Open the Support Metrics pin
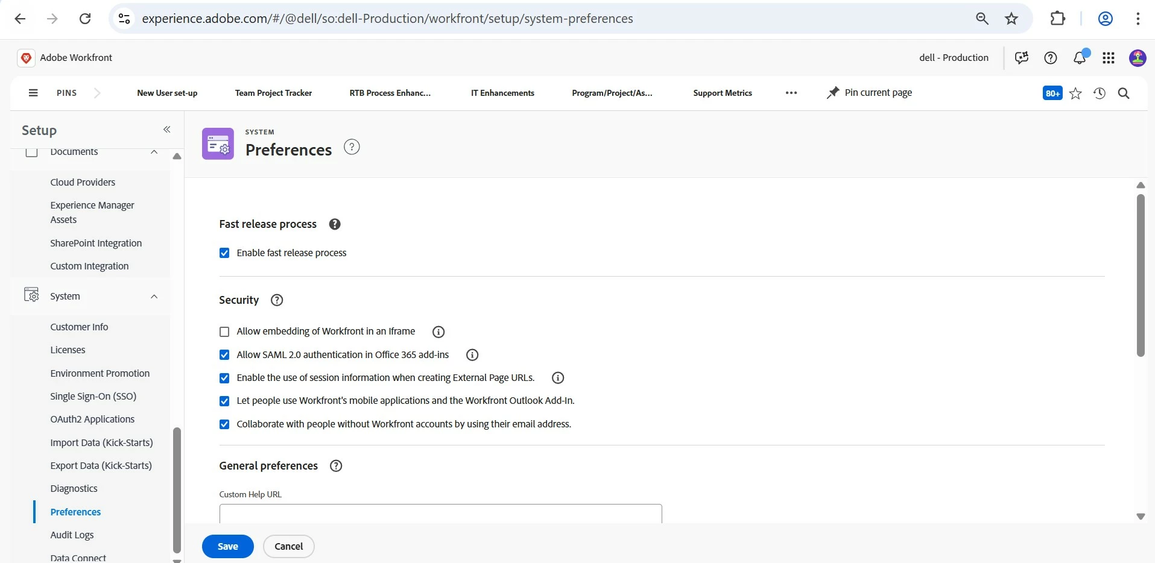This screenshot has height=563, width=1155. pos(723,93)
